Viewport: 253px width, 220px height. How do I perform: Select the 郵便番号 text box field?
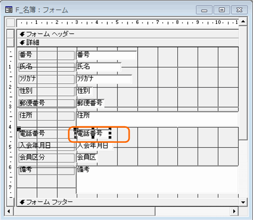tap(90, 103)
